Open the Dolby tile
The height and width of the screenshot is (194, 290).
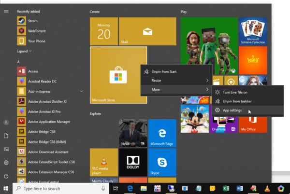pos(133,162)
